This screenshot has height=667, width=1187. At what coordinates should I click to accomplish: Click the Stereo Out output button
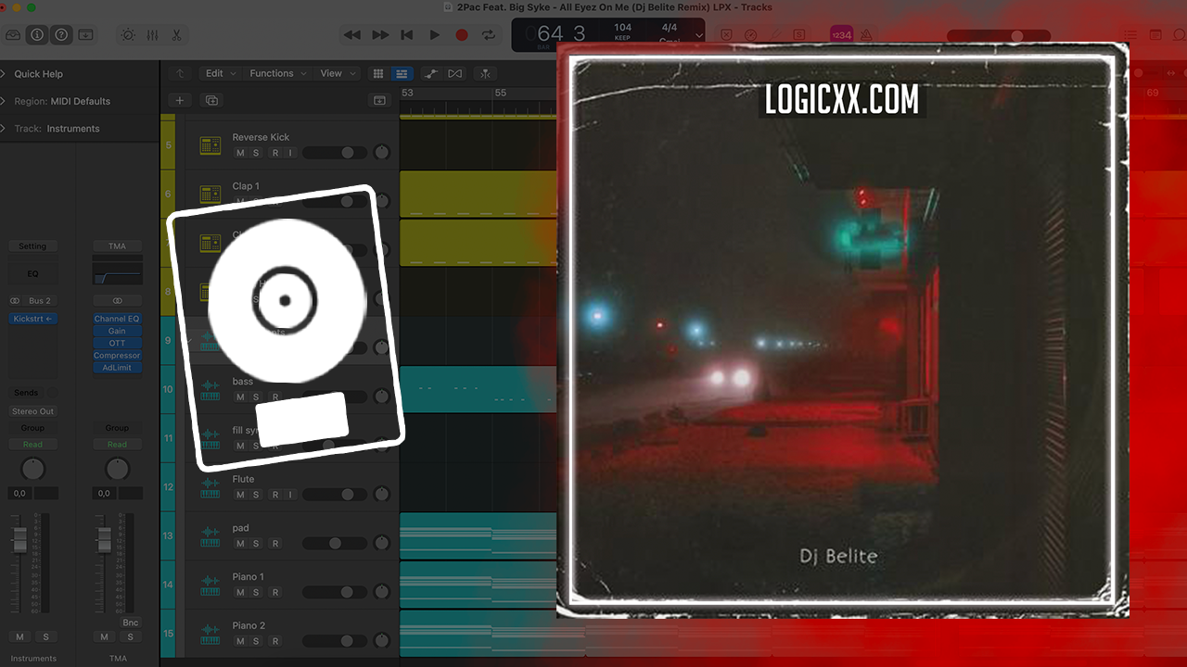(32, 411)
